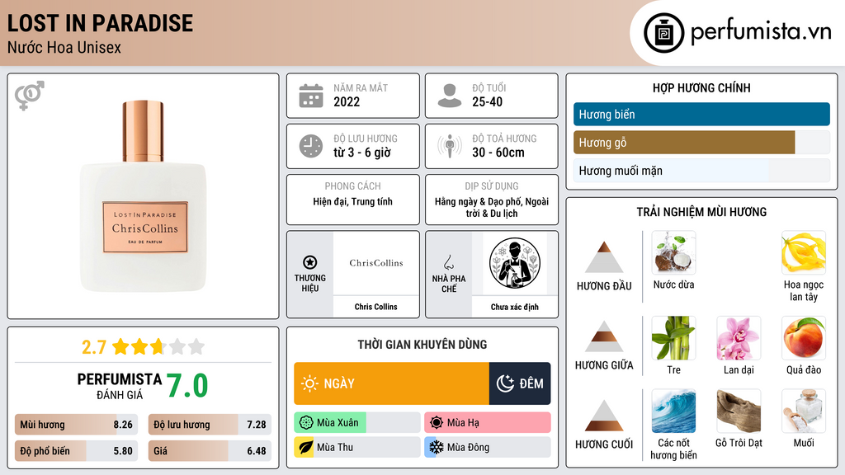Select the Hoa ngọc lan tây image

[804, 252]
